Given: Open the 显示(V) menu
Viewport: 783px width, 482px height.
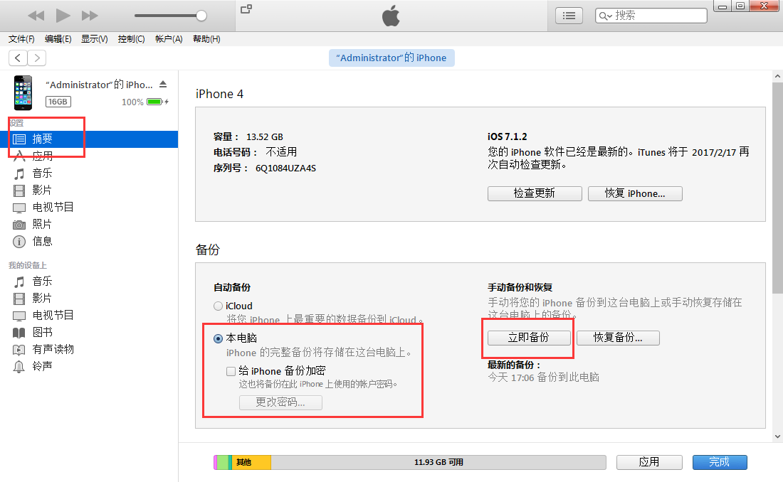Looking at the screenshot, I should tap(95, 39).
